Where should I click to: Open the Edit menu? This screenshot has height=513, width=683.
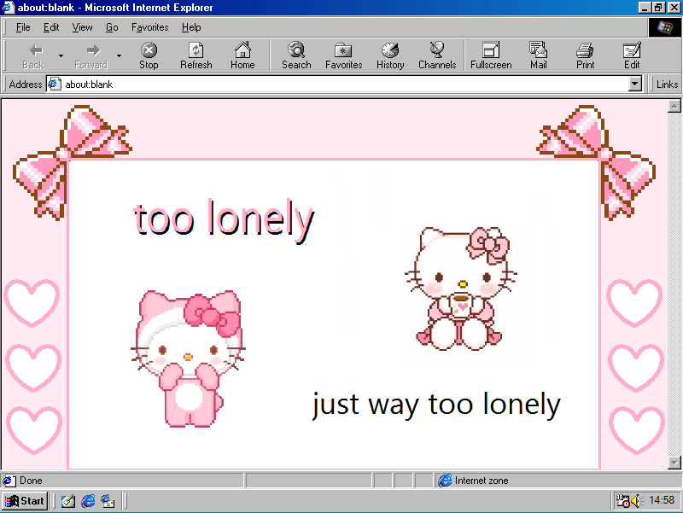[51, 27]
